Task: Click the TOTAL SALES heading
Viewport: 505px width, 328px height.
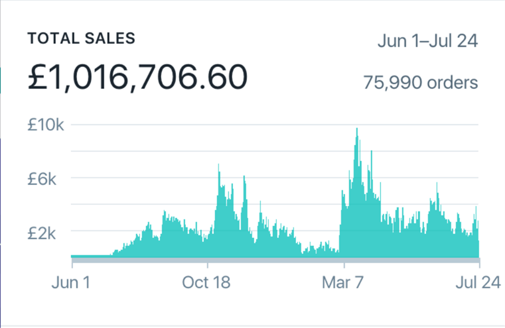Action: pyautogui.click(x=81, y=38)
